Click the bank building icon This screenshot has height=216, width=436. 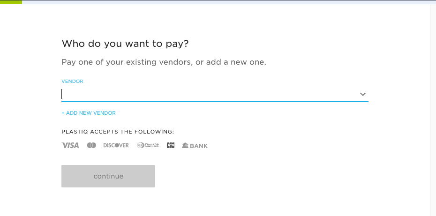(x=185, y=145)
